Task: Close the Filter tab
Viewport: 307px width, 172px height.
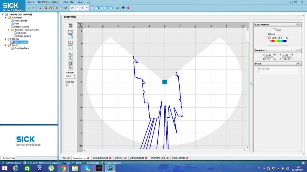Action: [68, 158]
